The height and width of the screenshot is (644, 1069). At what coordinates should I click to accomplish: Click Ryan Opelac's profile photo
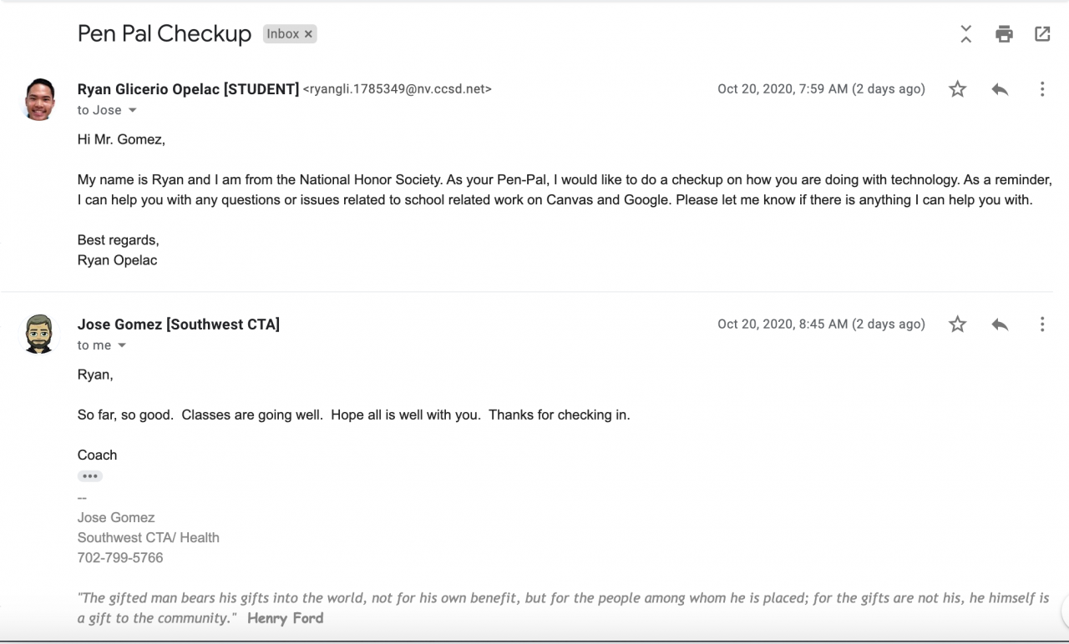click(x=39, y=99)
